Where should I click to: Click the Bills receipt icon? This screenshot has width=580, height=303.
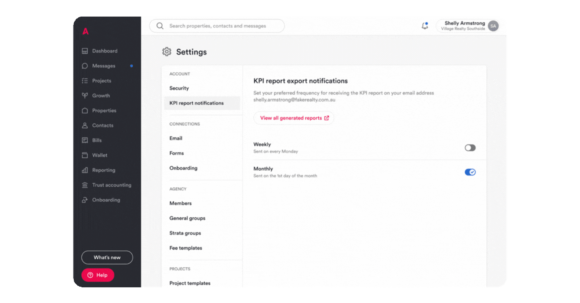tap(85, 140)
